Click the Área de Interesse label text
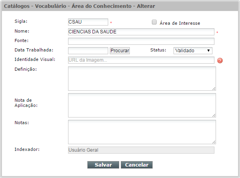Screen dimensions: 240x178 click(180, 23)
